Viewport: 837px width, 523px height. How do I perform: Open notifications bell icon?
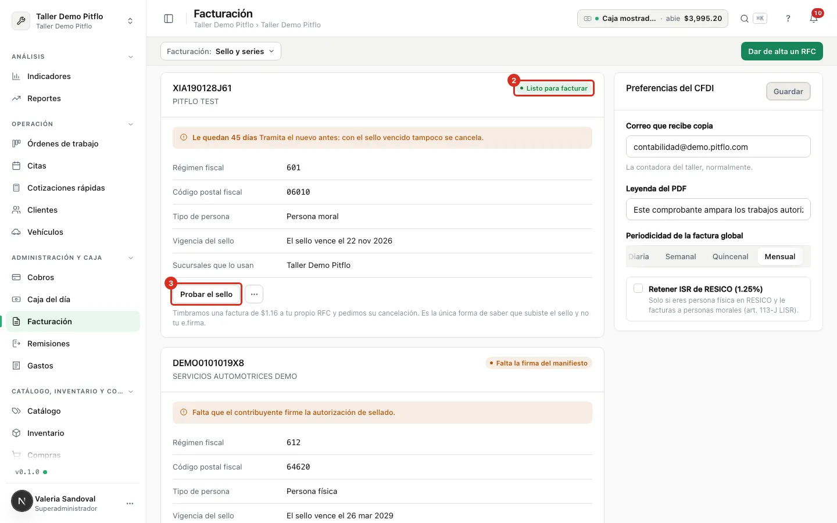[x=814, y=19]
